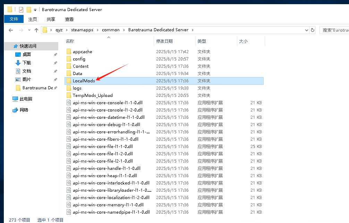Expand the chevron after common breadcrumb
The image size is (349, 223).
click(124, 30)
